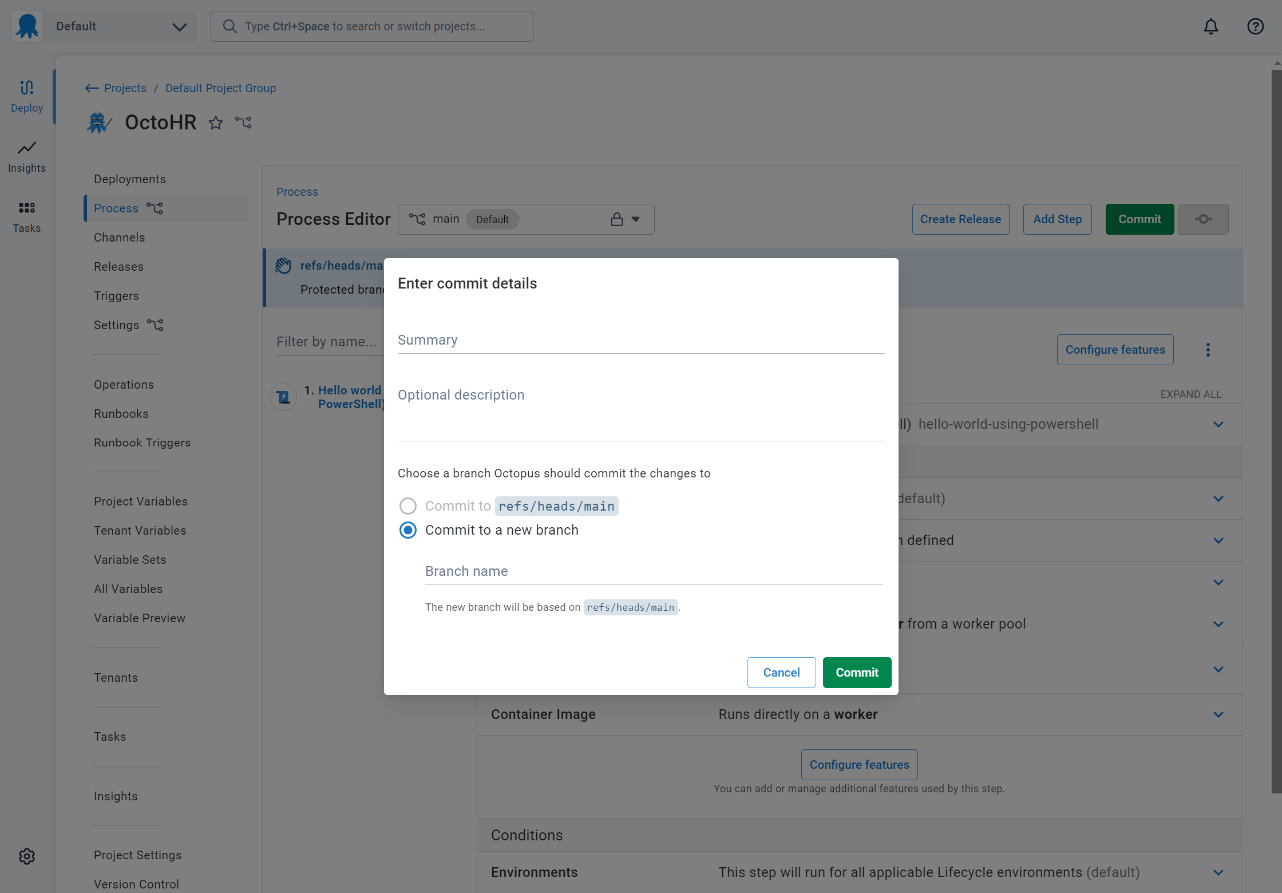Open Variable Preview menu item

tap(139, 618)
